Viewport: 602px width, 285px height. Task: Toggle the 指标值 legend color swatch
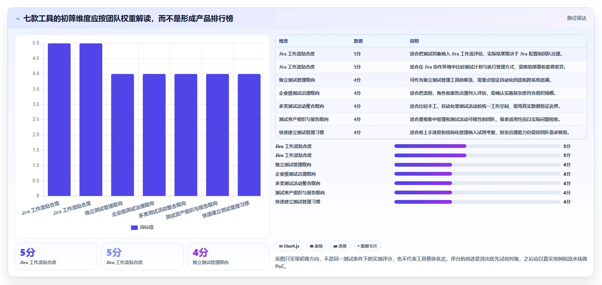pyautogui.click(x=134, y=227)
